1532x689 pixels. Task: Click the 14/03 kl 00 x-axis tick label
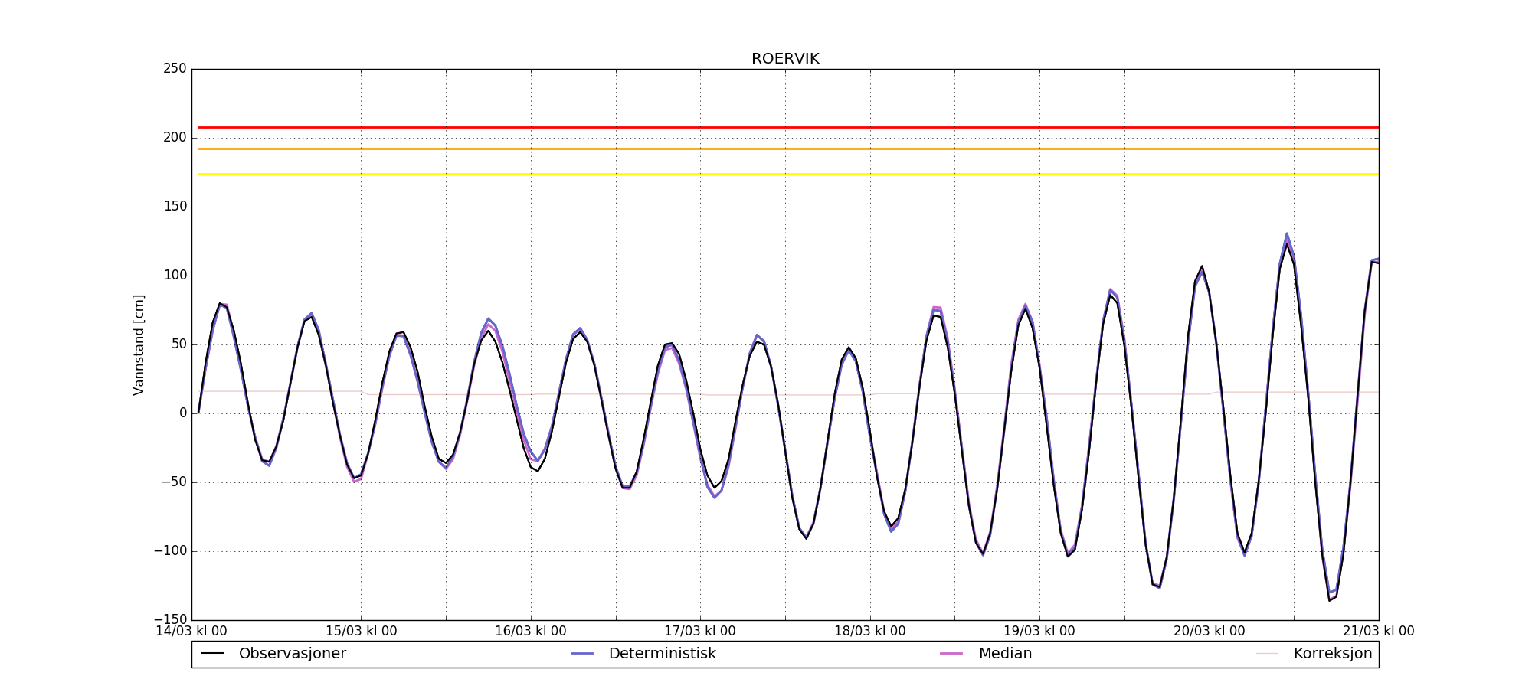coord(191,632)
